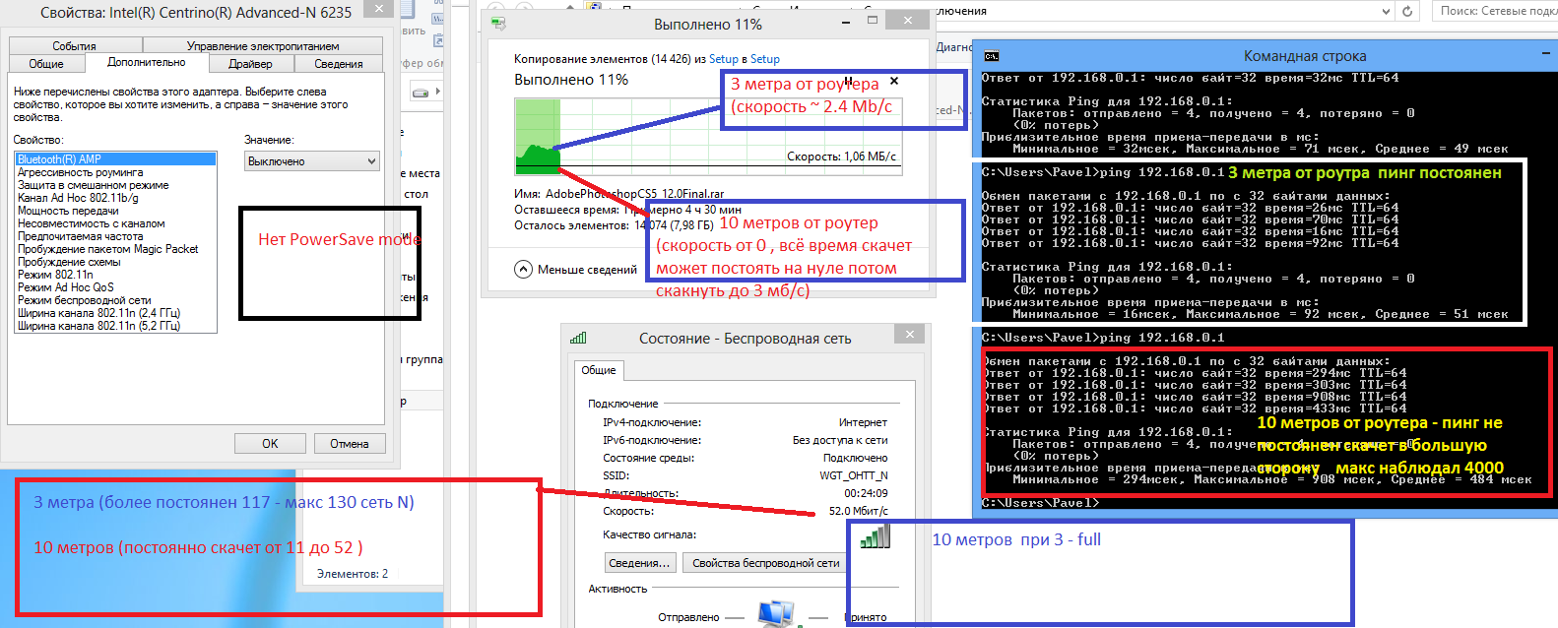Choose Режим 802.11n from the property list
The width and height of the screenshot is (1558, 628).
pyautogui.click(x=55, y=275)
